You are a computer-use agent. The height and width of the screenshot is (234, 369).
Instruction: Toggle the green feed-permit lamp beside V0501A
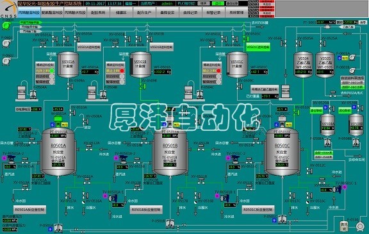coord(52,71)
